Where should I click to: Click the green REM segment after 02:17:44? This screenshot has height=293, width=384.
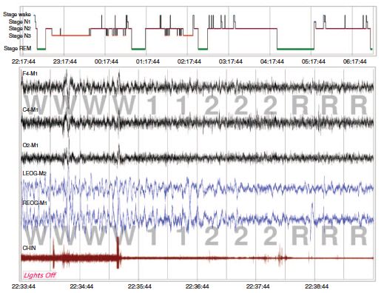pos(203,49)
